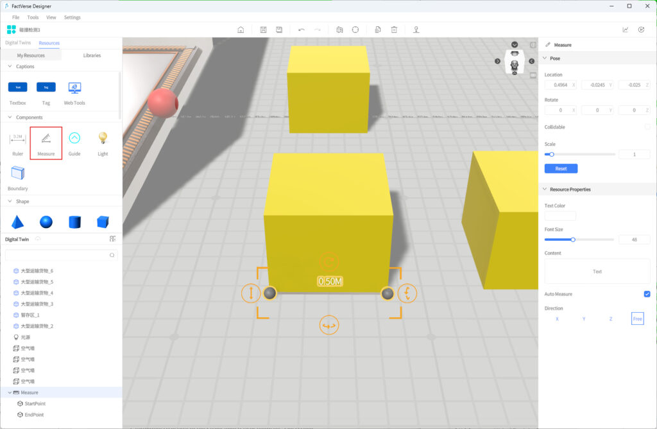
Task: Click the circular target toolbar icon
Action: tap(355, 30)
